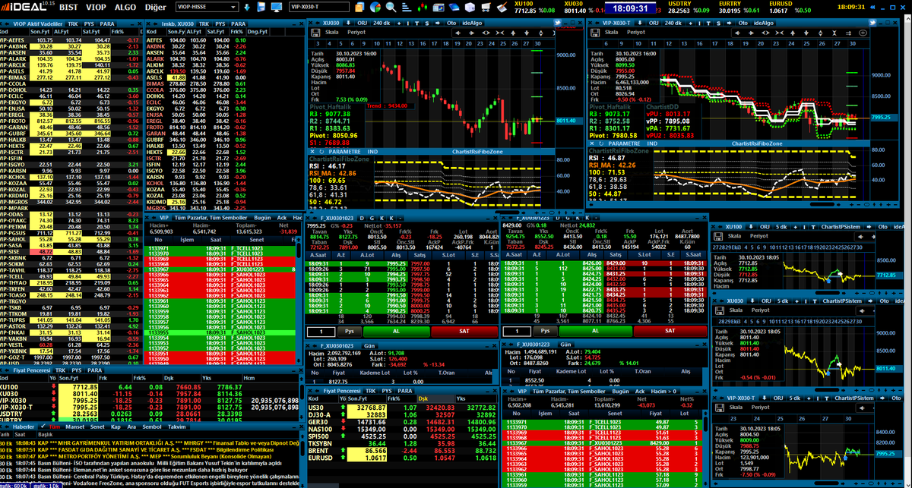Open the pie chart icon in the top toolbar
The width and height of the screenshot is (912, 488).
375,8
